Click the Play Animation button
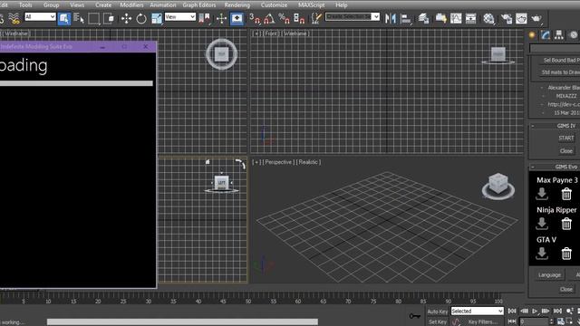This screenshot has height=326, width=580. point(535,312)
